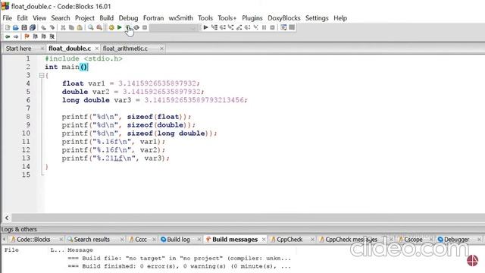This screenshot has height=273, width=485.
Task: Pause with the Break debugger icon
Action: pyautogui.click(x=264, y=27)
